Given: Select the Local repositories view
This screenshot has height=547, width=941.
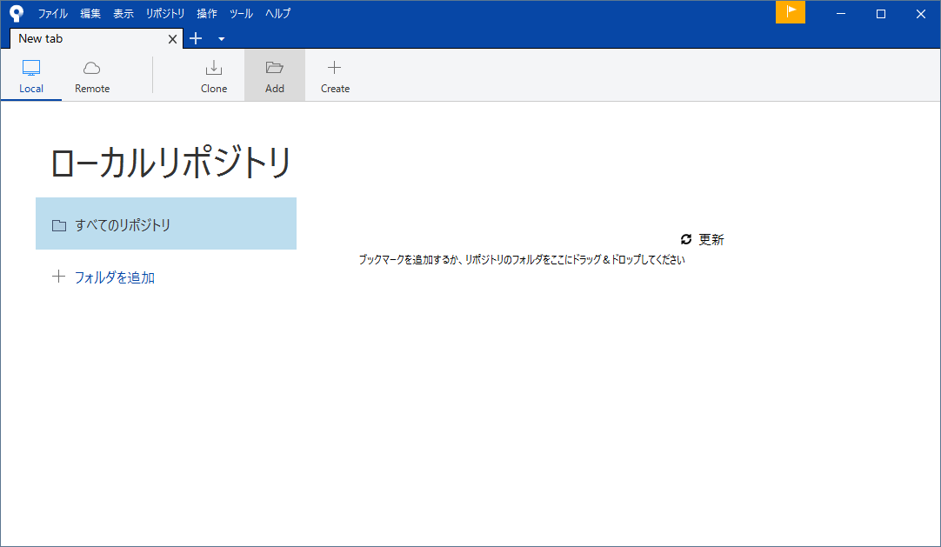Looking at the screenshot, I should (31, 75).
